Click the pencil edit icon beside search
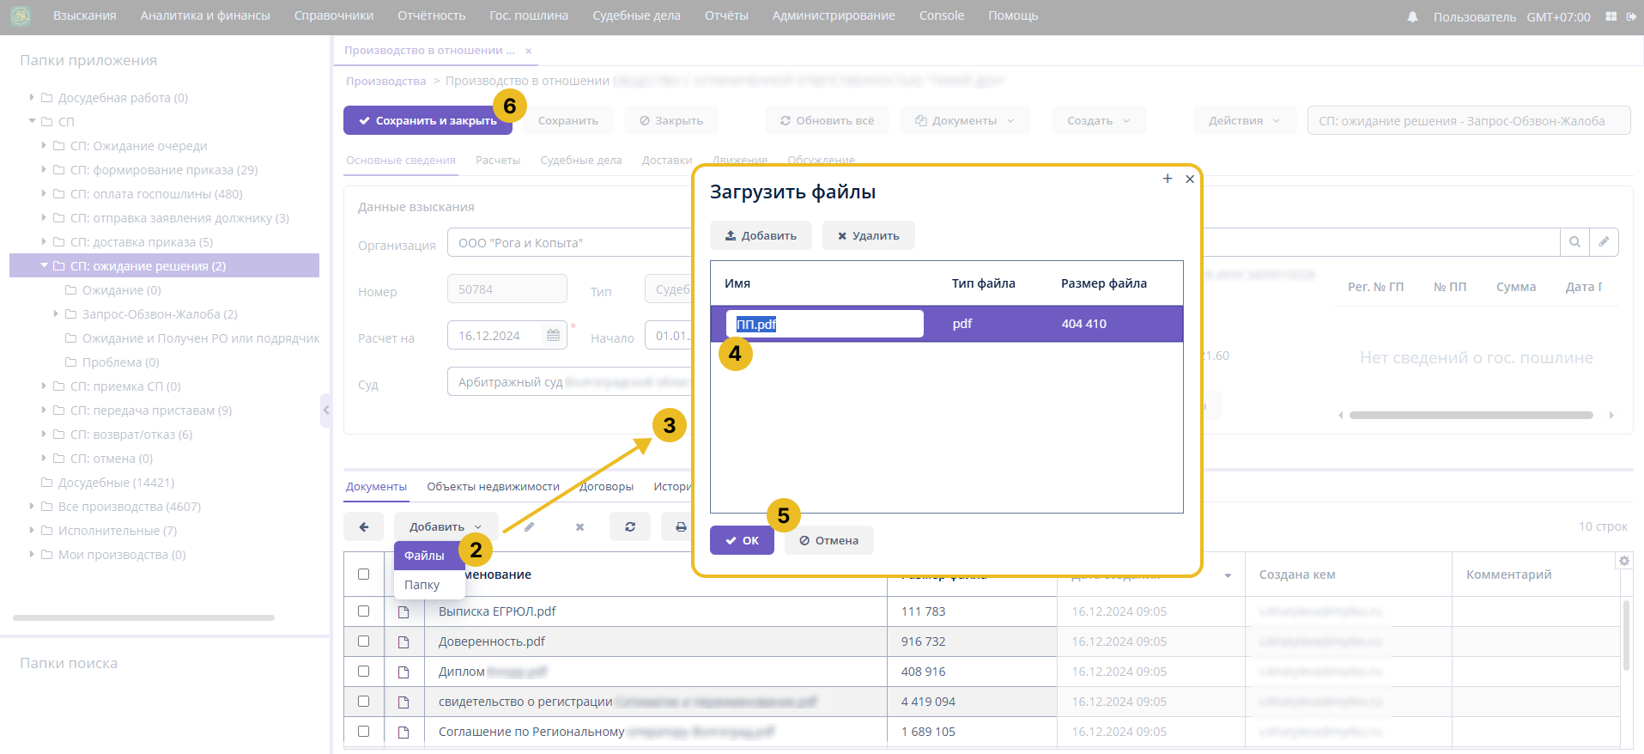Viewport: 1644px width, 754px height. [x=1604, y=242]
